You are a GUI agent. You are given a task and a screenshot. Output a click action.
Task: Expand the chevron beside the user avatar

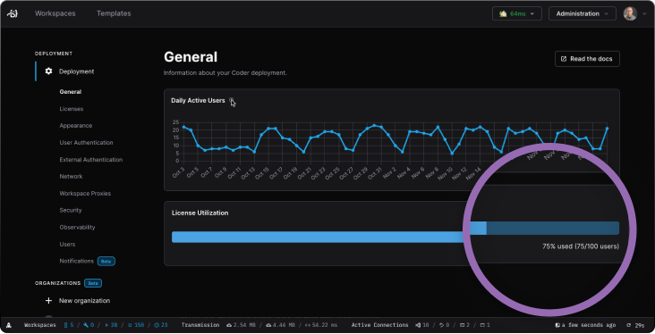644,13
